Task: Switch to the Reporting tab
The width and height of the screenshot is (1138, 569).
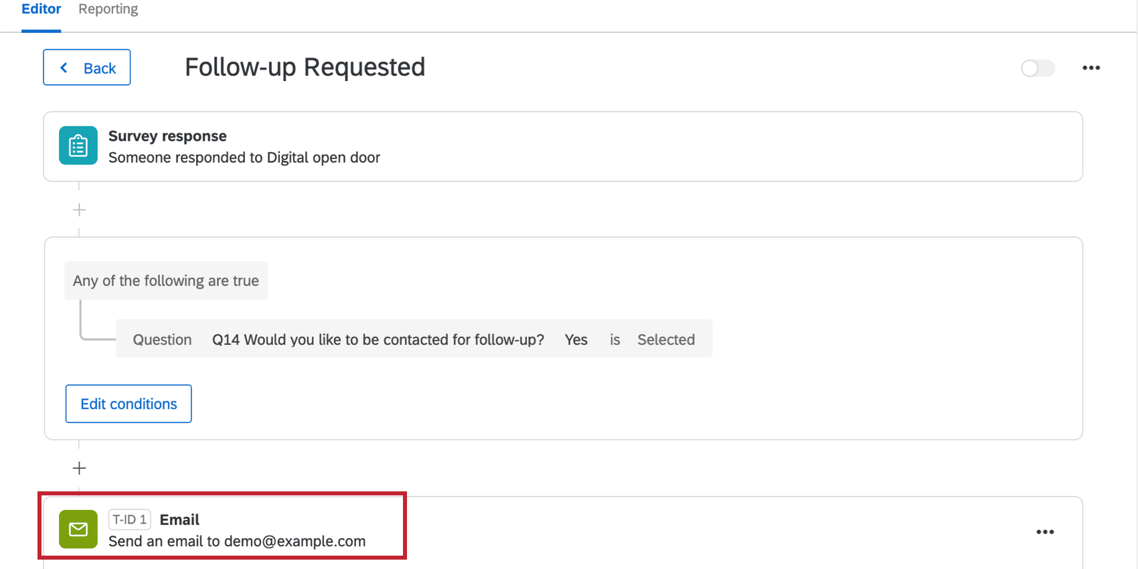Action: [108, 9]
